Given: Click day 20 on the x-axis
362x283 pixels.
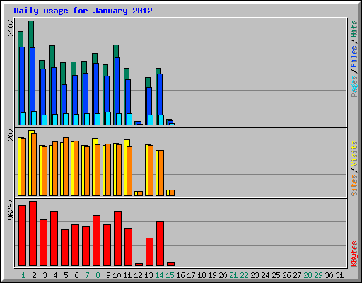Looking at the screenshot, I should pyautogui.click(x=223, y=275).
